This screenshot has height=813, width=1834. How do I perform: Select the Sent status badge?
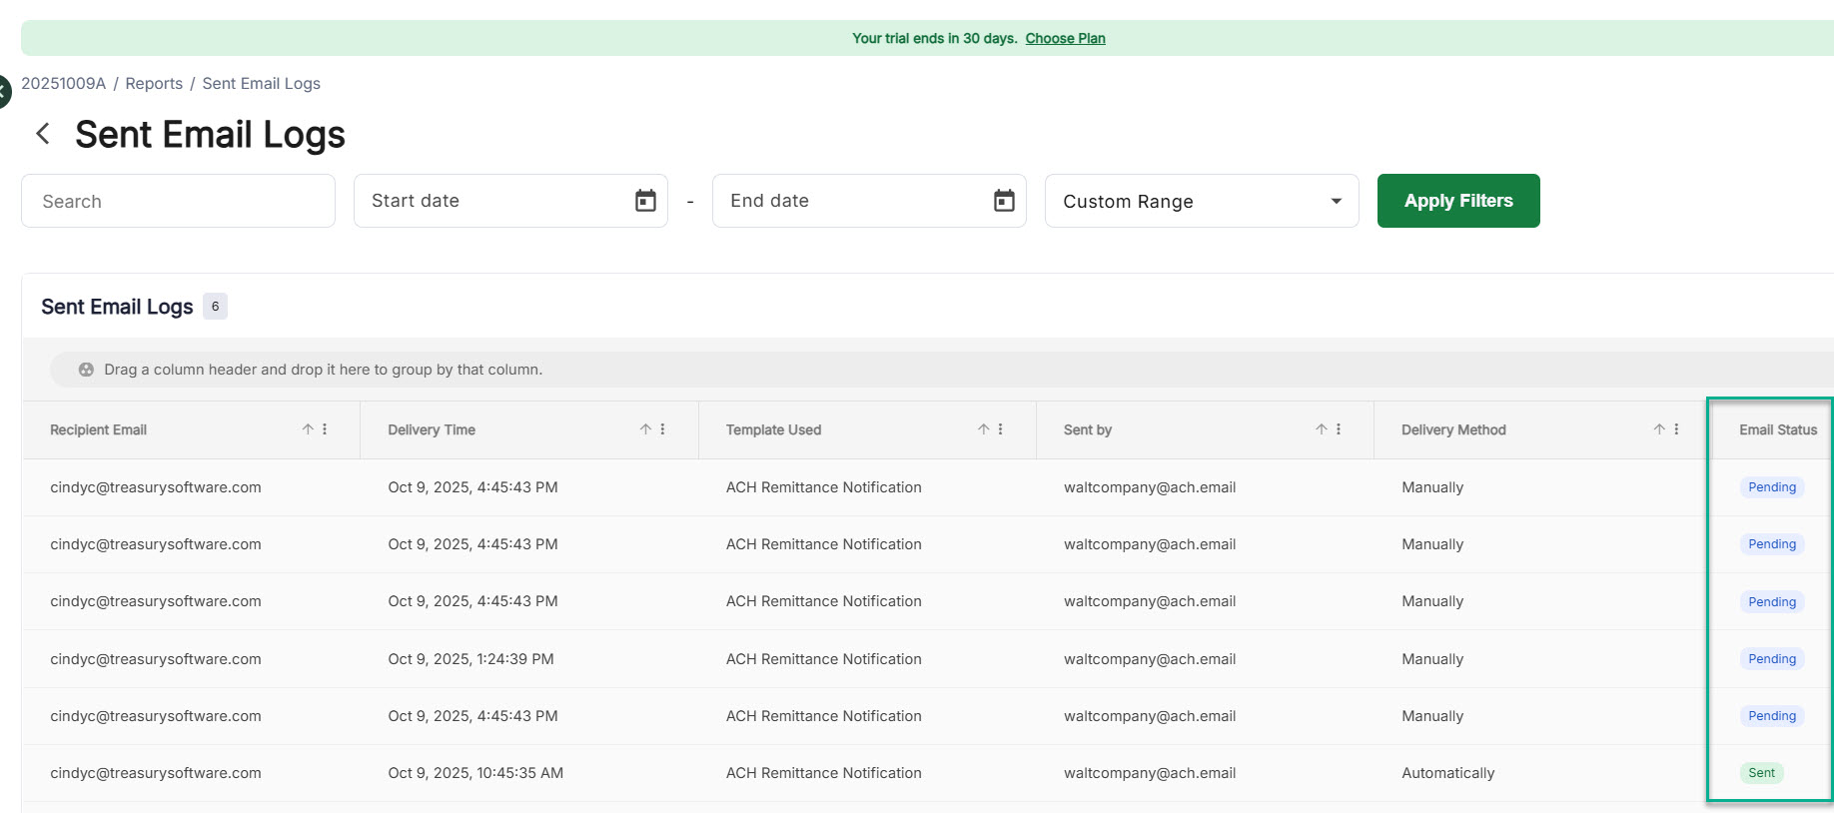[x=1761, y=773]
